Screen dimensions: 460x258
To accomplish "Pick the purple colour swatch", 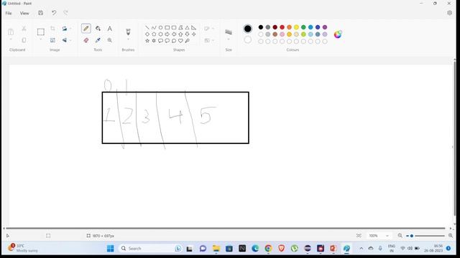I will (x=325, y=27).
